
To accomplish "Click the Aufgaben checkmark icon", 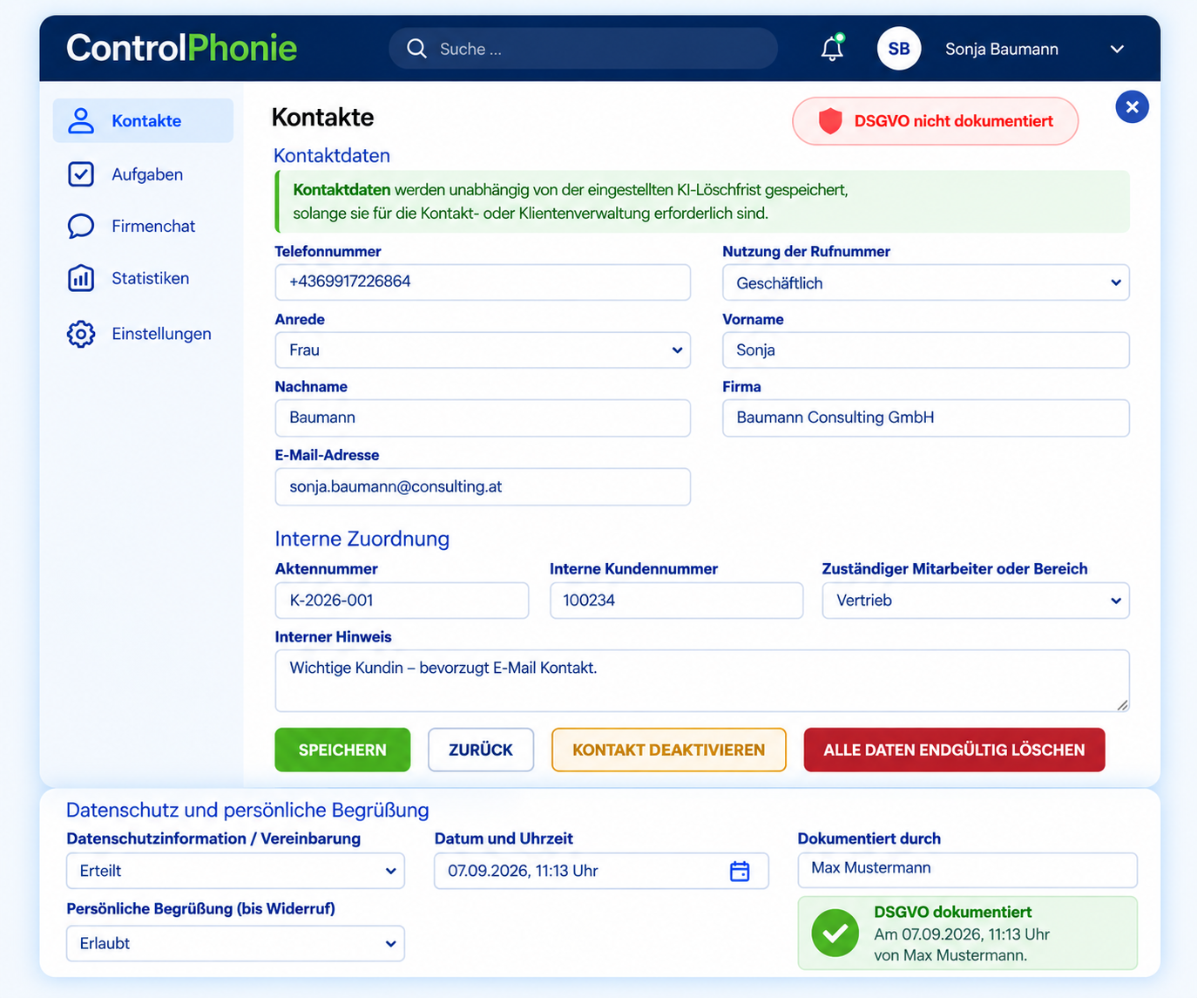I will tap(81, 174).
